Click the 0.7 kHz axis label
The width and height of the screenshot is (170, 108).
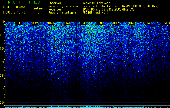[2, 89]
